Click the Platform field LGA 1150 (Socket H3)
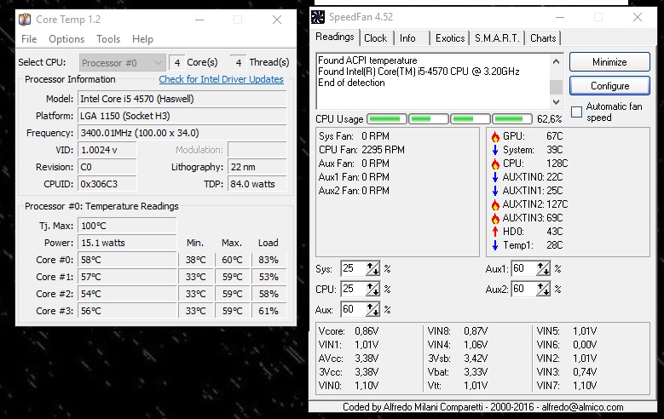 [x=182, y=116]
